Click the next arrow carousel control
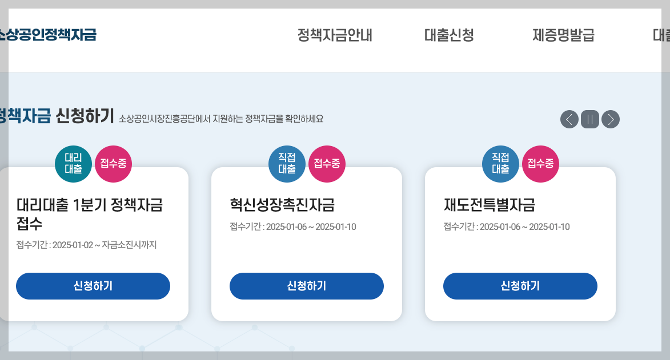 pos(610,120)
